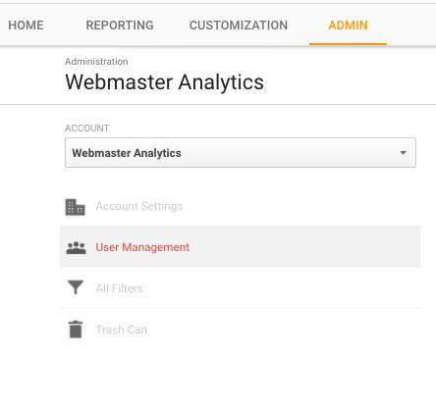Click the Account Settings building icon

[76, 207]
